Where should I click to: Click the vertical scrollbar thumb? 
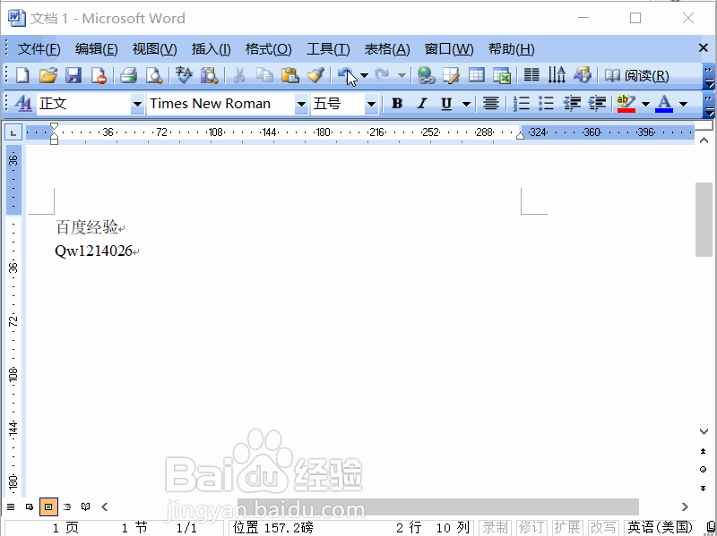[704, 219]
